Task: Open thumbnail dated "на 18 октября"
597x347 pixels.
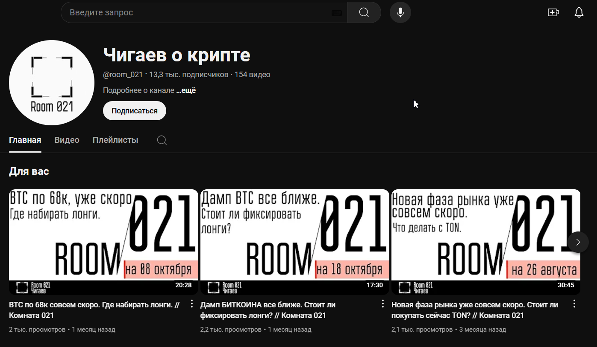Action: click(x=295, y=242)
